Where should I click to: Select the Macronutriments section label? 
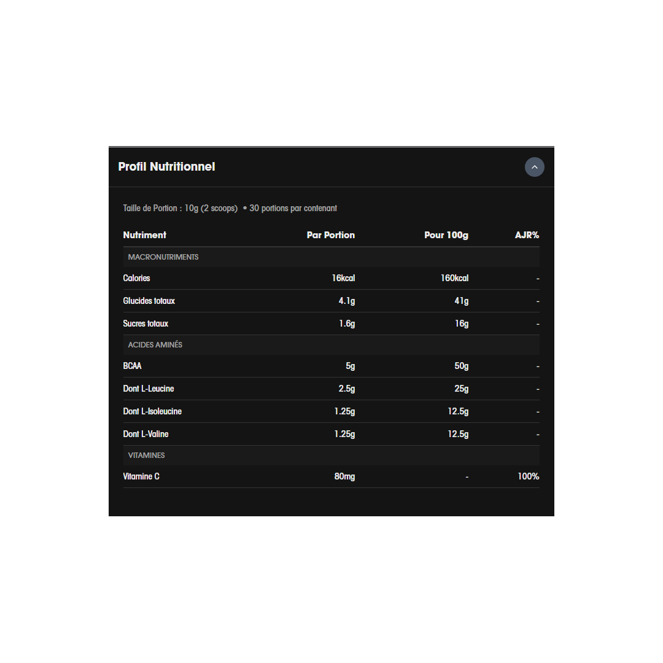[163, 257]
